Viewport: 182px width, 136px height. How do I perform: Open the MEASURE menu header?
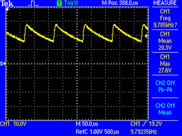[165, 3]
